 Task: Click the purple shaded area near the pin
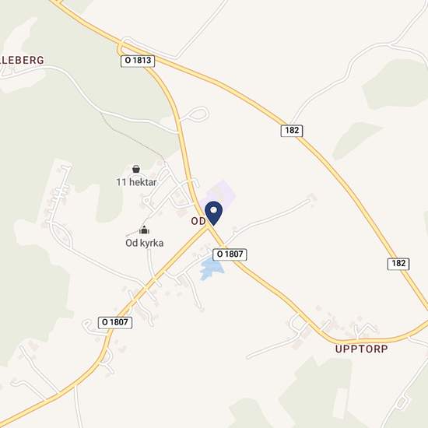[x=222, y=194]
